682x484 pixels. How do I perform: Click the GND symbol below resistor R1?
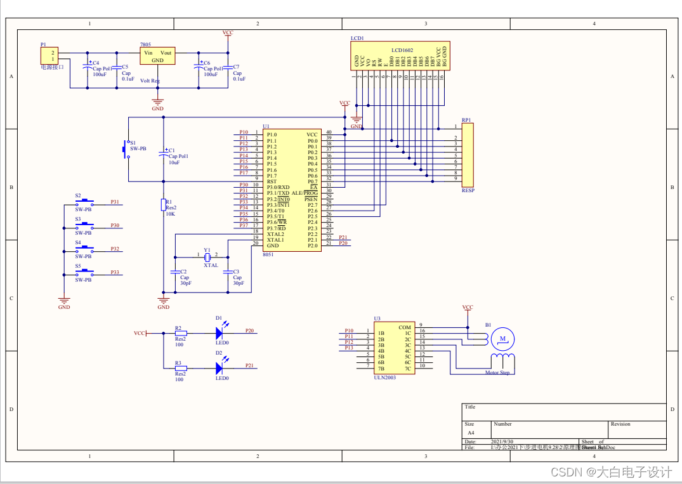click(x=164, y=303)
